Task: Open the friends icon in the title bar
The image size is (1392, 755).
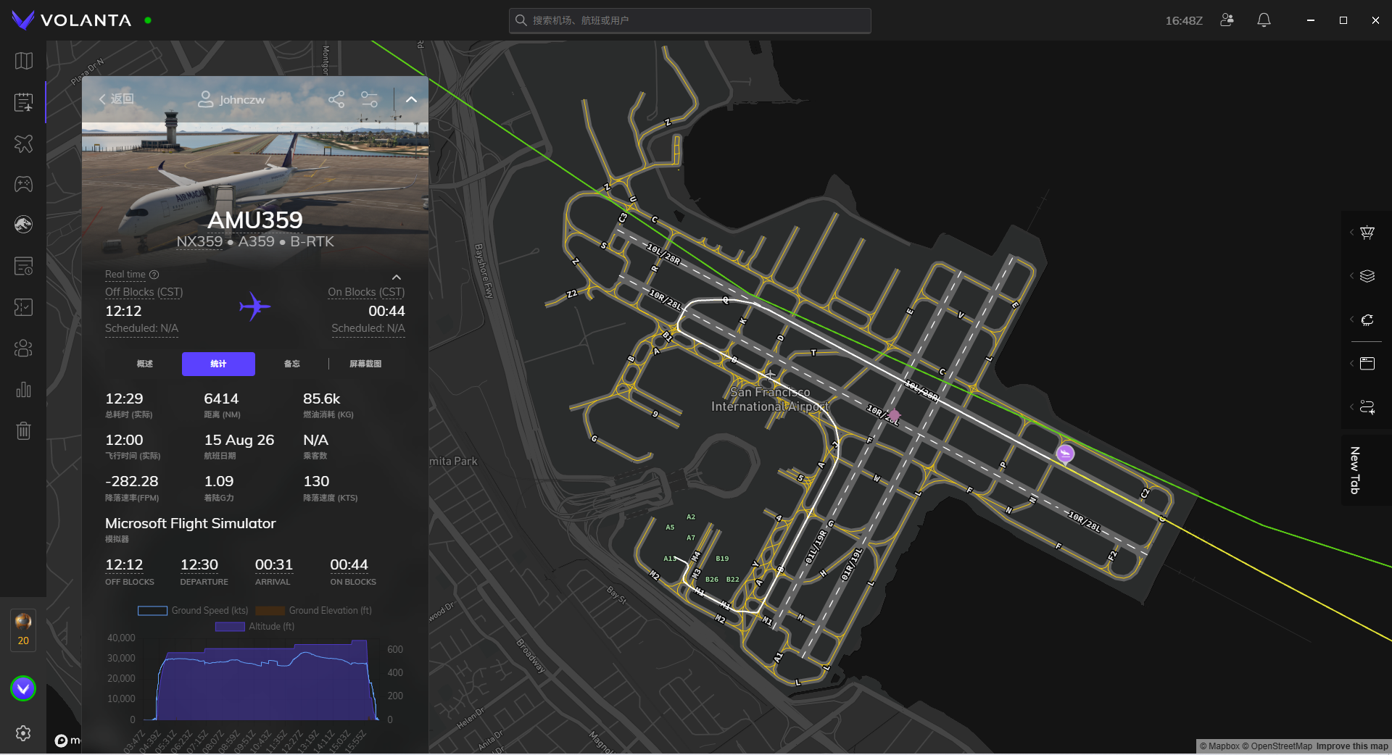Action: (1227, 20)
